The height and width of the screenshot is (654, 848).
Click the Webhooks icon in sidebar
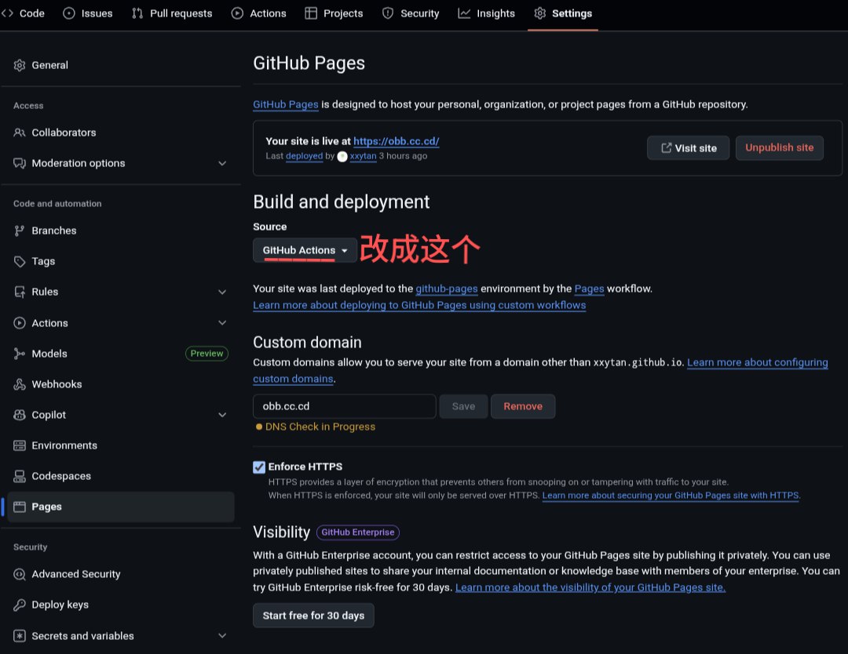tap(20, 384)
